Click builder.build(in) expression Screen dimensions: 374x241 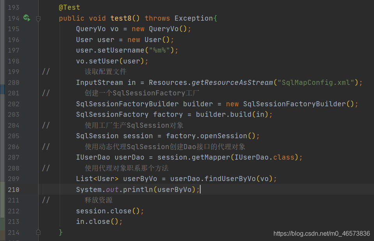pos(232,114)
